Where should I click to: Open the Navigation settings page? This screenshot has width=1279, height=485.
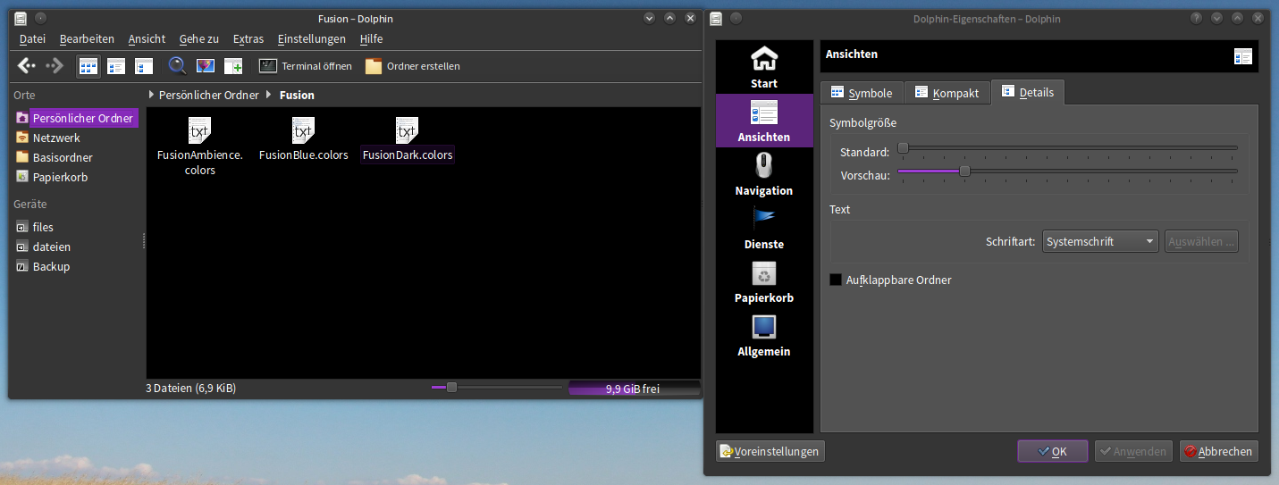click(x=764, y=174)
